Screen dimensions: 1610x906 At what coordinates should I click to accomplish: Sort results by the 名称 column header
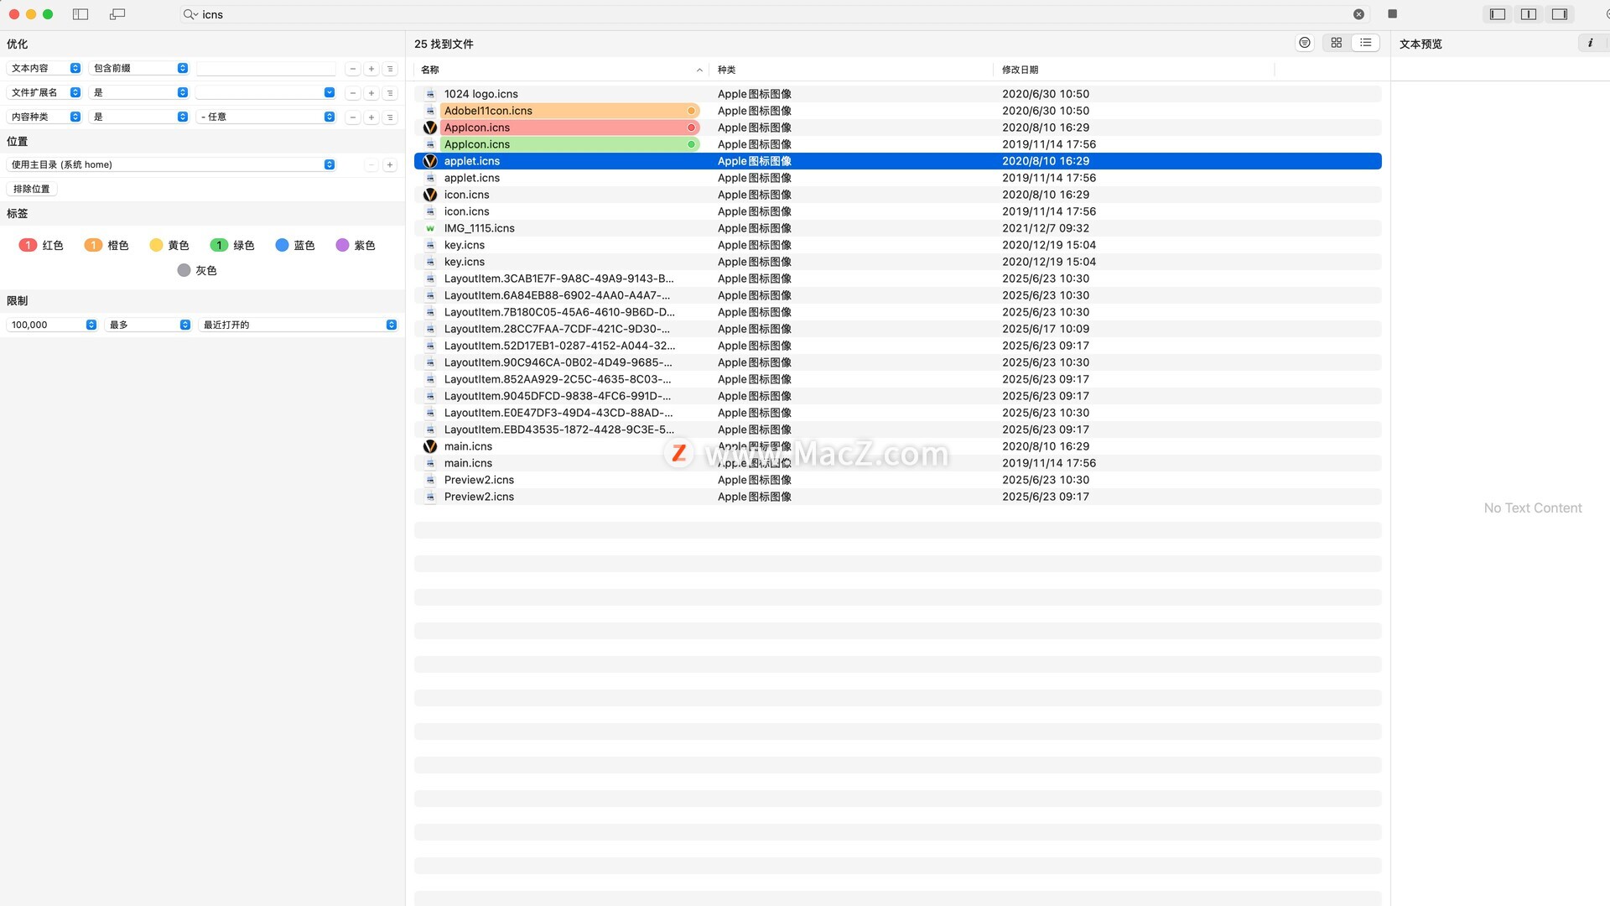(x=561, y=70)
